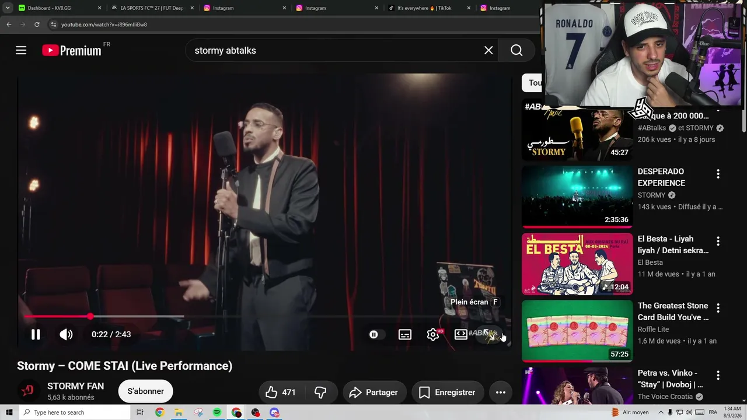Open Spotify from the taskbar
Screen dimensions: 747x420
217,412
